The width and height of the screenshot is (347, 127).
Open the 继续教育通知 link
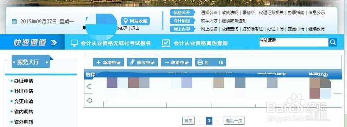click(x=234, y=21)
